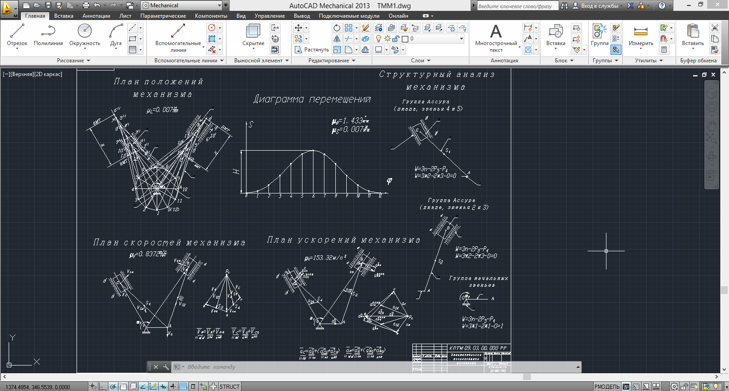Open the Параметрические ribbon tab
Image resolution: width=729 pixels, height=391 pixels.
click(x=163, y=16)
